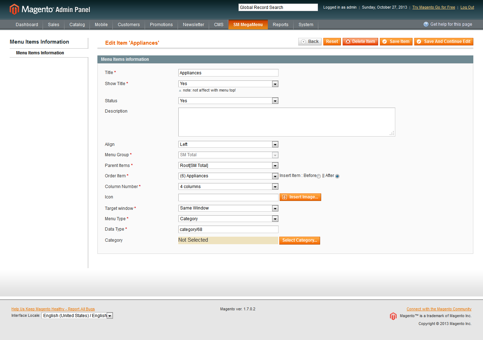Open the Status dropdown
This screenshot has height=340, width=483.
(228, 101)
